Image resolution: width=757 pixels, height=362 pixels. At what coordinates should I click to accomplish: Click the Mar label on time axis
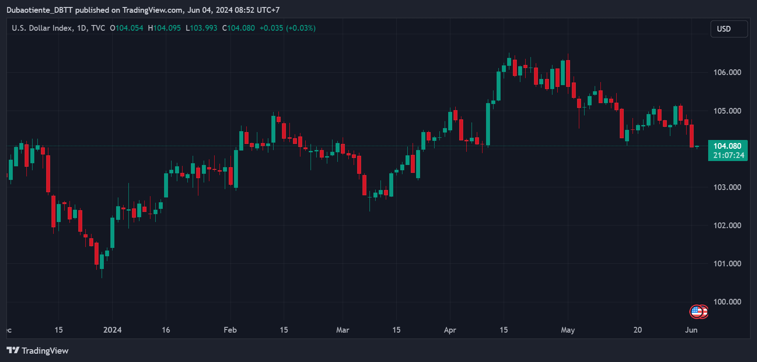click(343, 330)
